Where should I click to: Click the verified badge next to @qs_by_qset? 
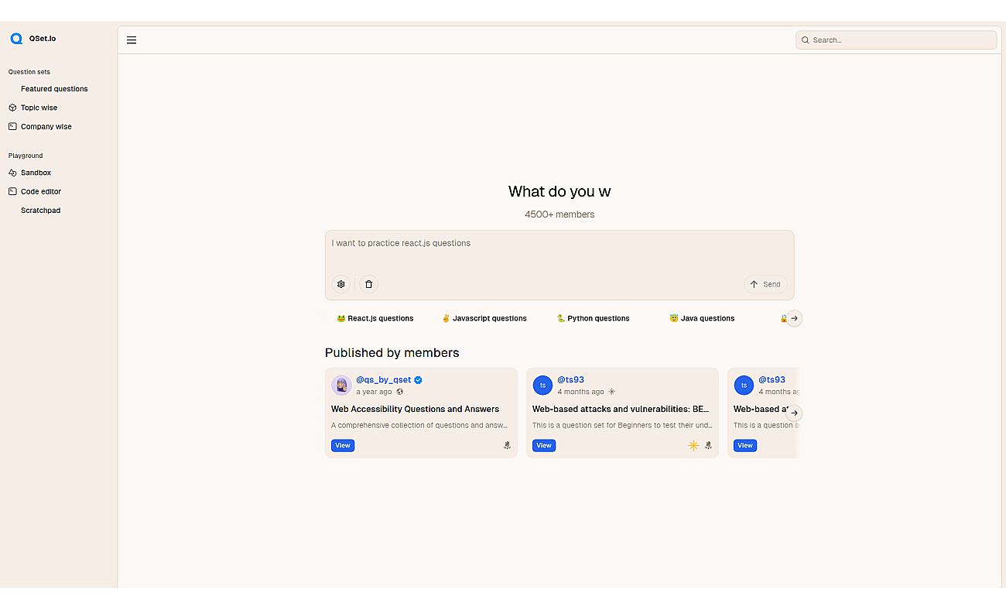(419, 380)
